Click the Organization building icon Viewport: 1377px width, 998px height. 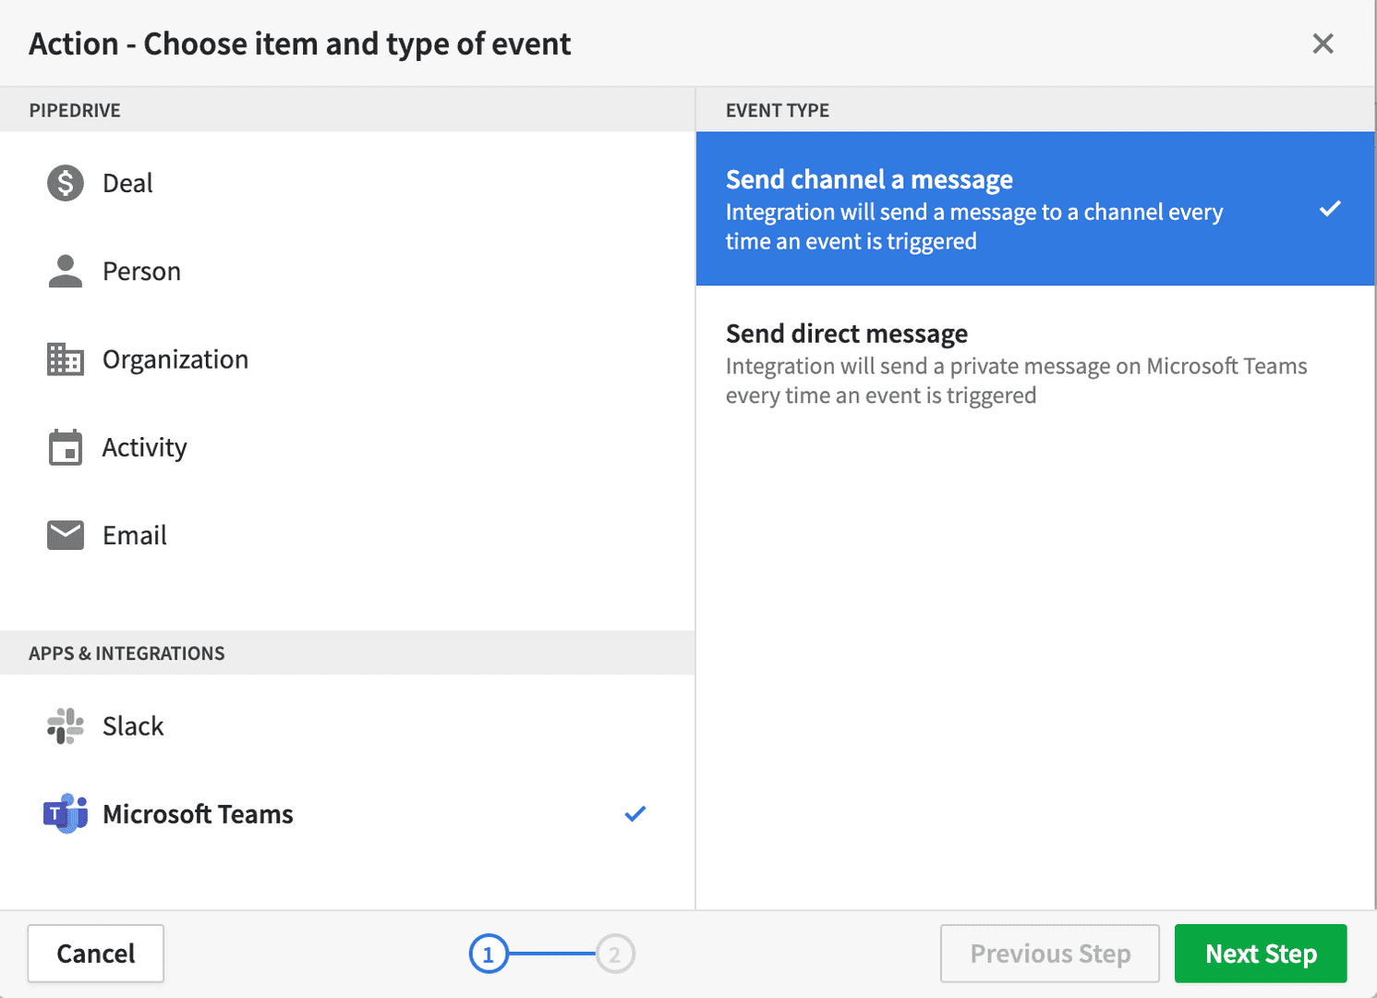pyautogui.click(x=66, y=359)
